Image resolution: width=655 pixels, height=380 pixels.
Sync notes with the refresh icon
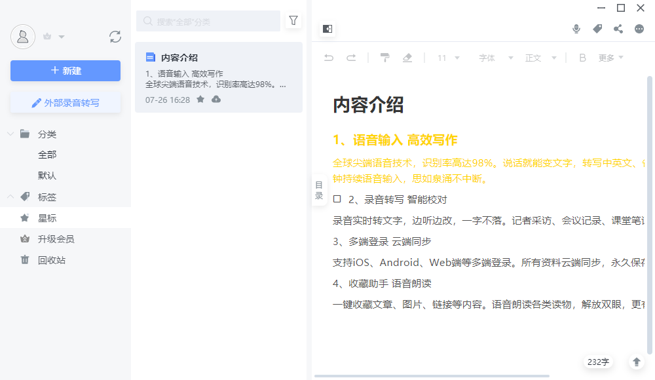(115, 37)
